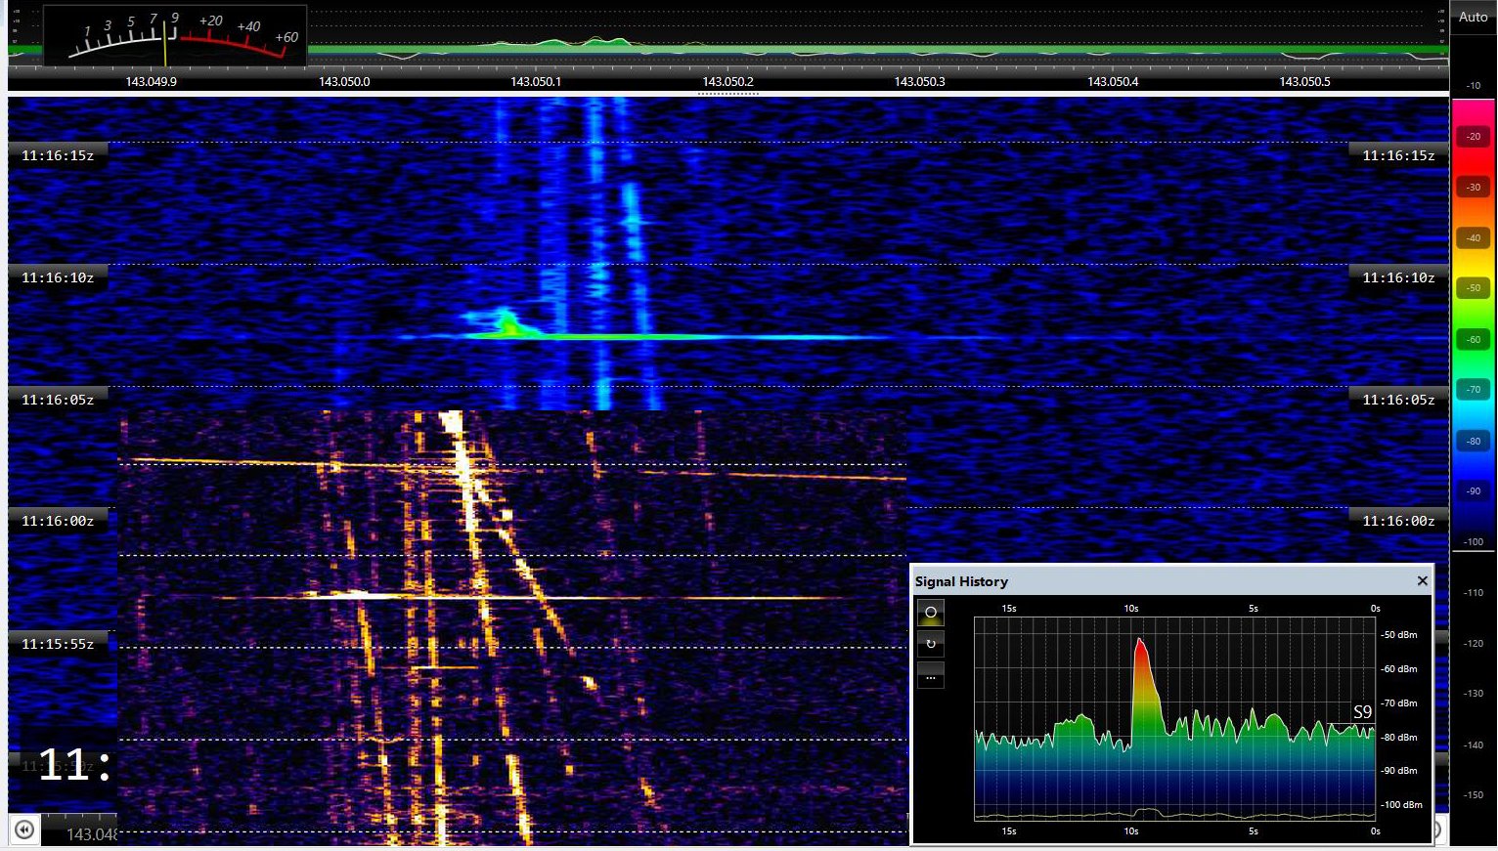
Task: Click the -90 dBm label in Signal History
Action: pos(1399,771)
